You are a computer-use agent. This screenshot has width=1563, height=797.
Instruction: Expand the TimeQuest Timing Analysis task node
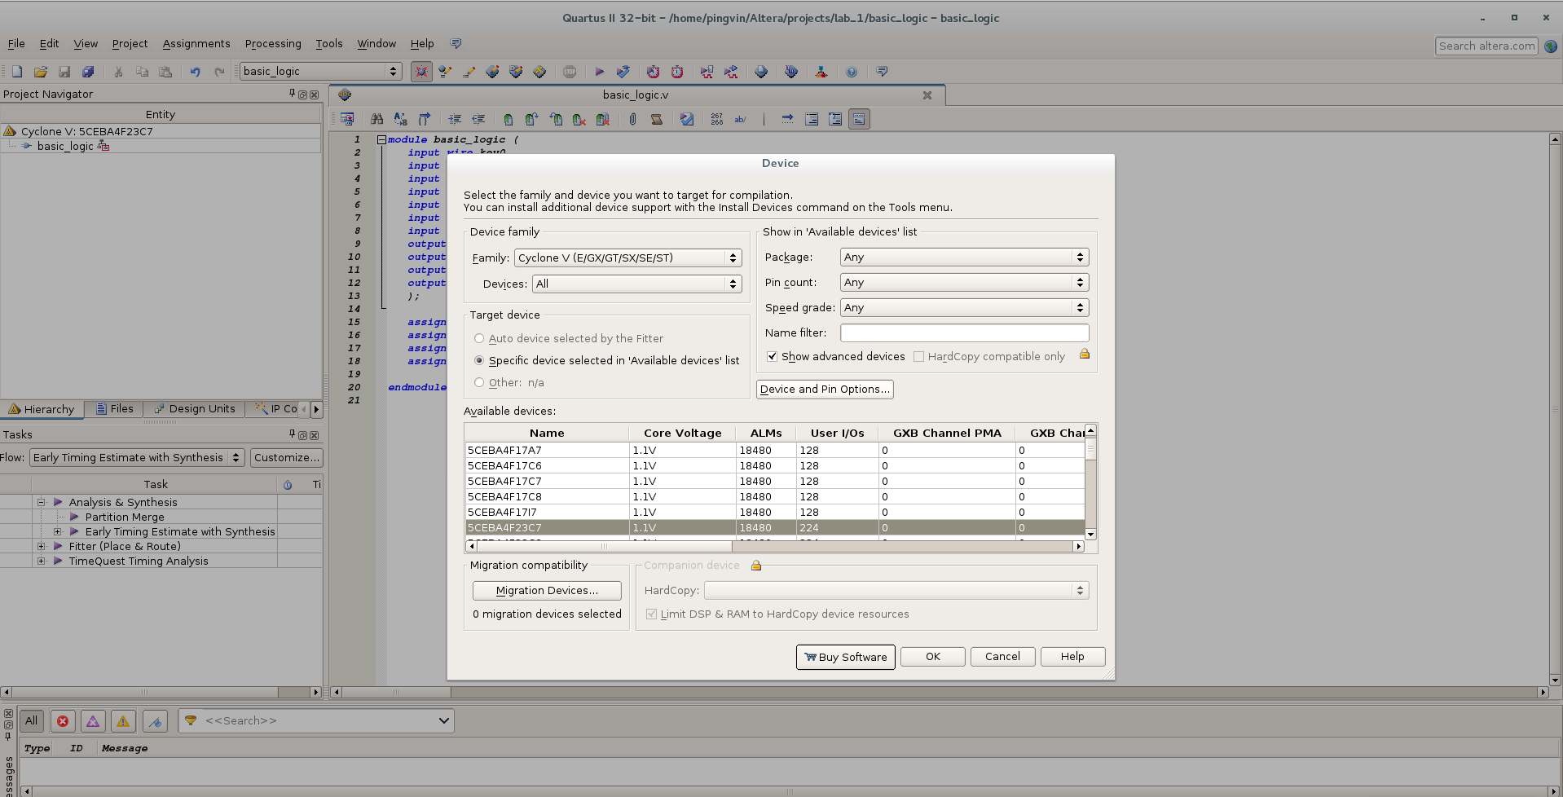[x=41, y=561]
